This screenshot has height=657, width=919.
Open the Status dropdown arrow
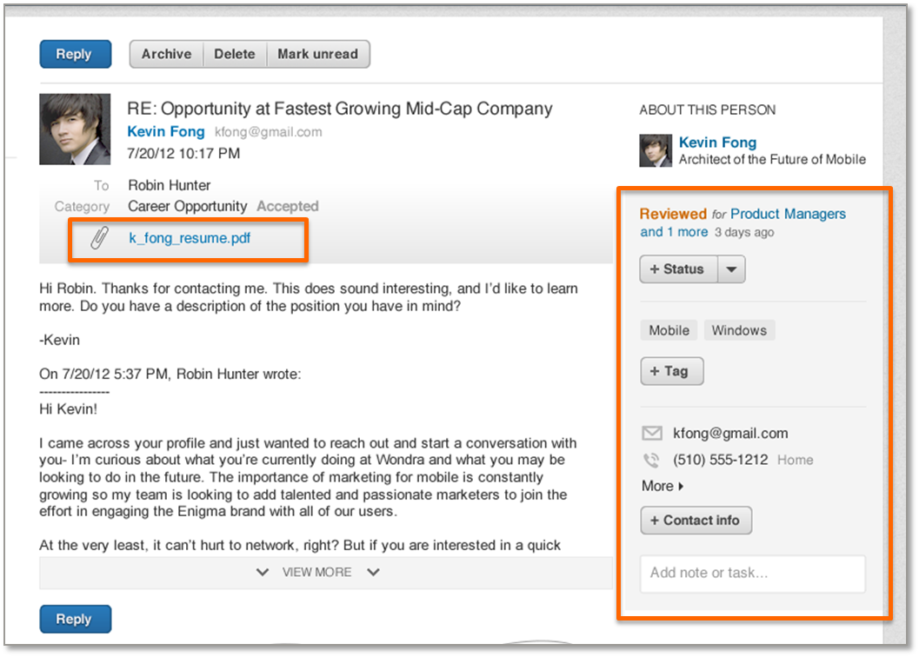tap(731, 269)
